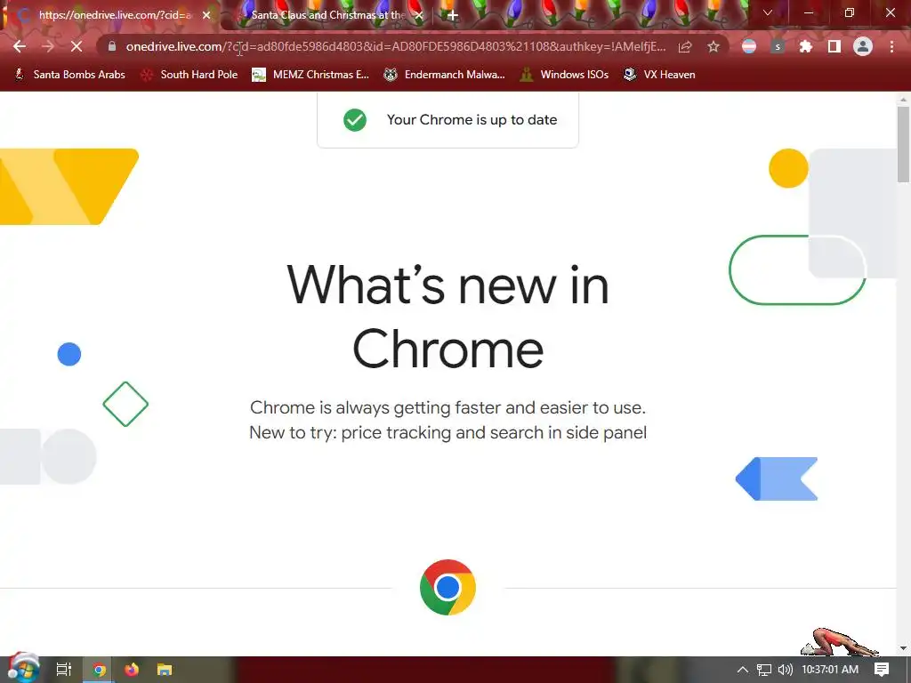Open the Chrome profile avatar
The width and height of the screenshot is (911, 683).
863,46
